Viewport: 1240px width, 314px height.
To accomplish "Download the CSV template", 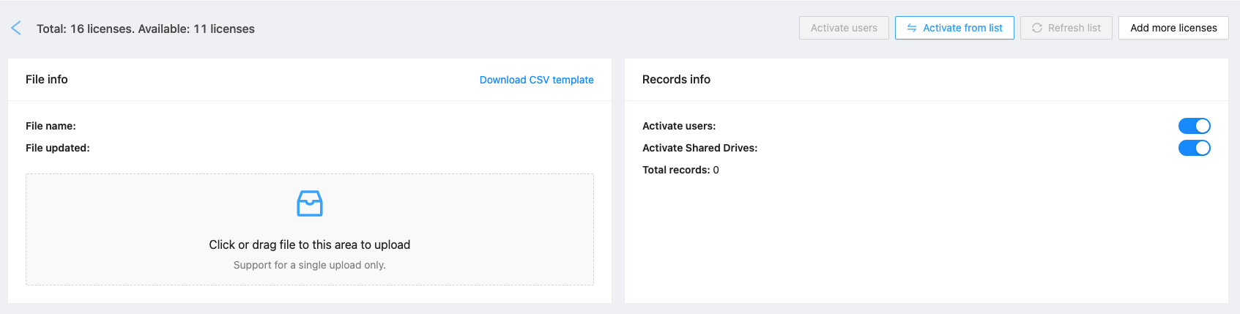I will [536, 80].
